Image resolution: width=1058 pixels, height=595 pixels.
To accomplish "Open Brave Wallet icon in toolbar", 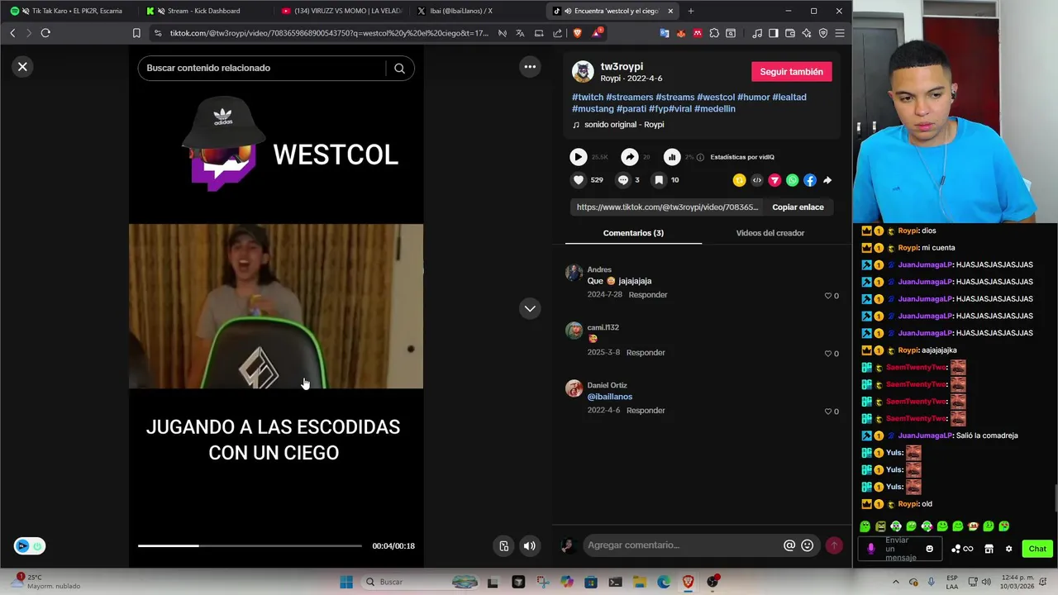I will (x=790, y=33).
